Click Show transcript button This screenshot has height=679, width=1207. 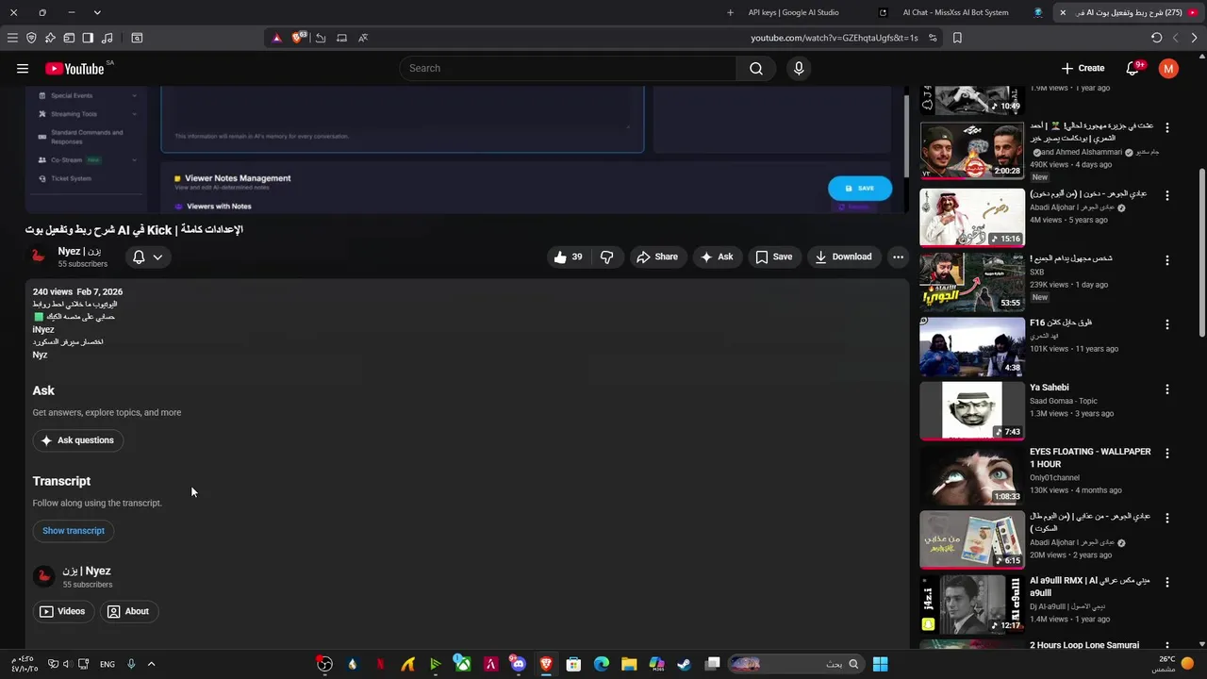[x=74, y=531]
